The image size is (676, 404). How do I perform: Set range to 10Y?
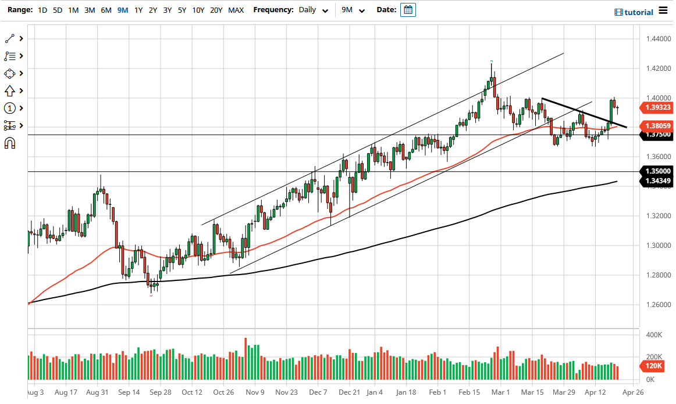pos(198,10)
